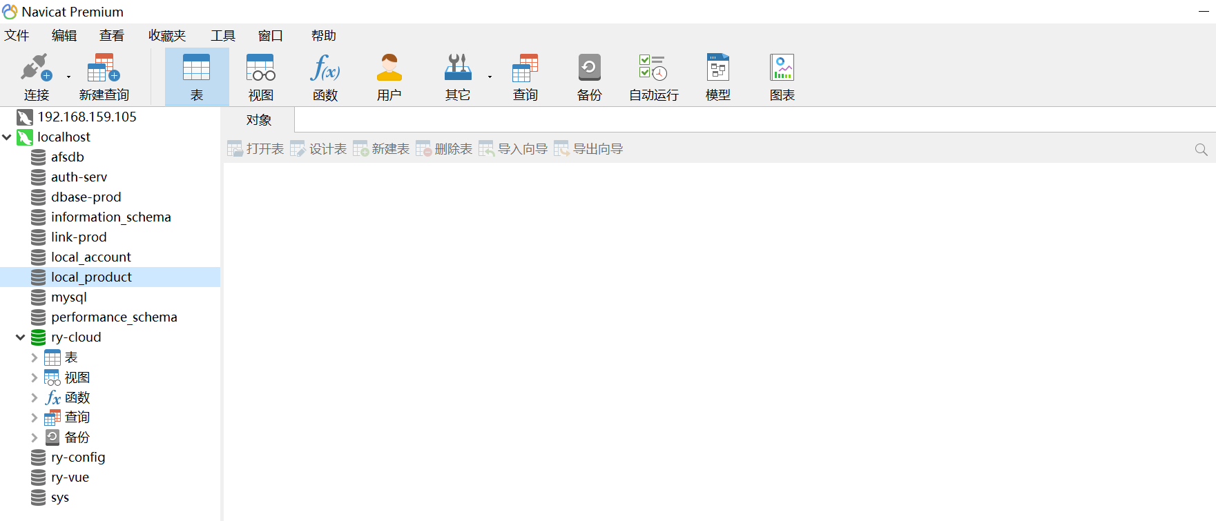Click the 192.168.159.105 connection icon

tap(25, 117)
